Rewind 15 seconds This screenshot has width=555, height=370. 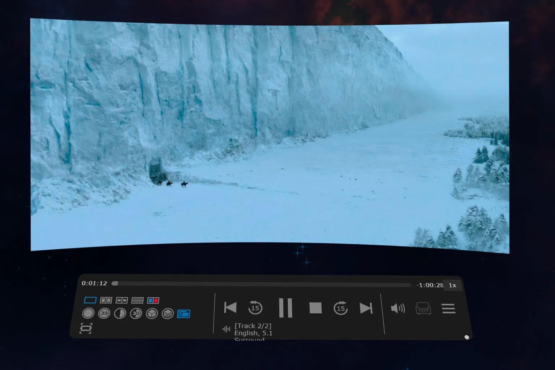pos(255,308)
